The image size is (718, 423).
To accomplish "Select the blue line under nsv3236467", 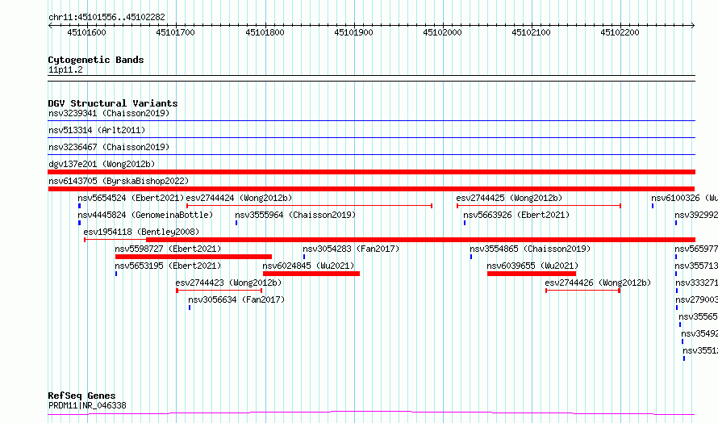I will coord(371,155).
